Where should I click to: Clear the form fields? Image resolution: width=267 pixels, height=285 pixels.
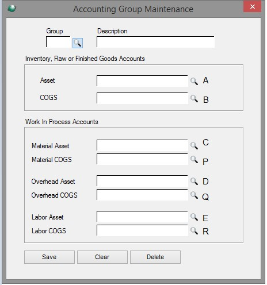[102, 257]
